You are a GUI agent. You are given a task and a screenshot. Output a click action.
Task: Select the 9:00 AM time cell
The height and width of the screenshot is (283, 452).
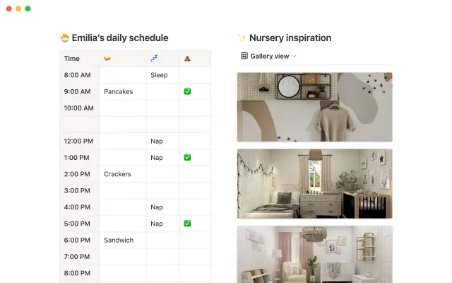coord(80,91)
